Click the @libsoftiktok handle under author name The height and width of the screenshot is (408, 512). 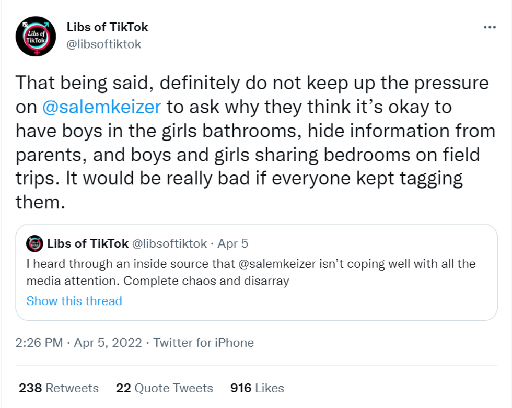pyautogui.click(x=104, y=44)
